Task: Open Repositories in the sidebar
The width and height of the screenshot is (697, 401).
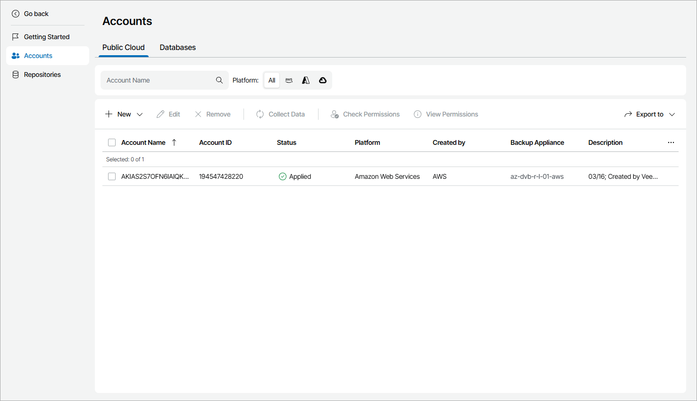Action: pos(42,75)
